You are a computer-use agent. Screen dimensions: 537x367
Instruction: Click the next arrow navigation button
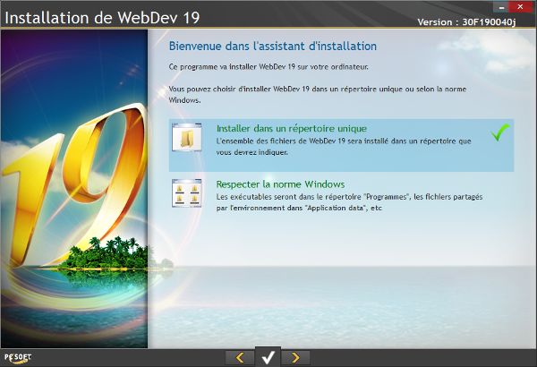(295, 358)
